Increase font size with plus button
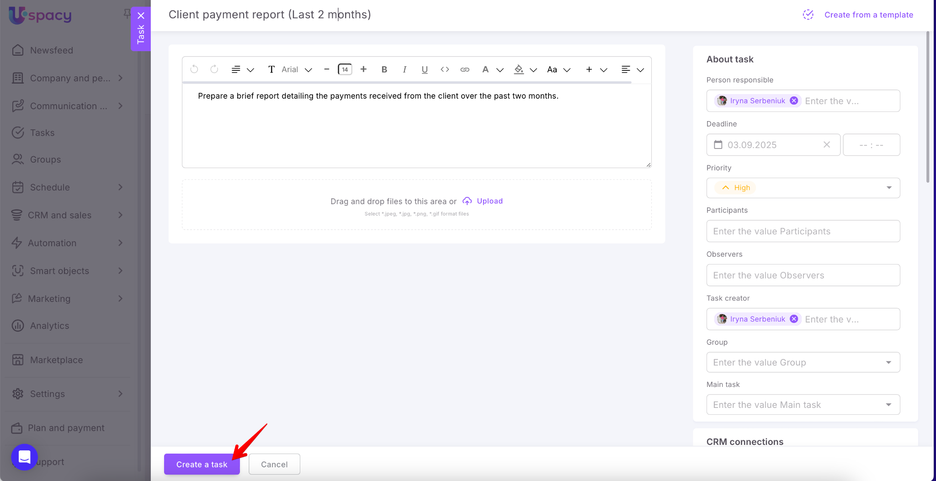 coord(363,69)
